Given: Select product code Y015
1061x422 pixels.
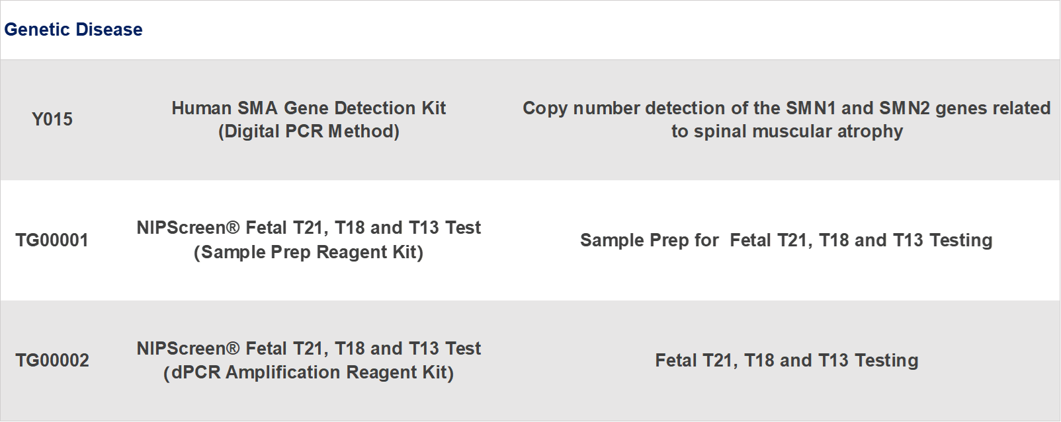Looking at the screenshot, I should pyautogui.click(x=52, y=120).
